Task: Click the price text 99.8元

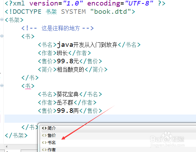Action: (x=68, y=61)
